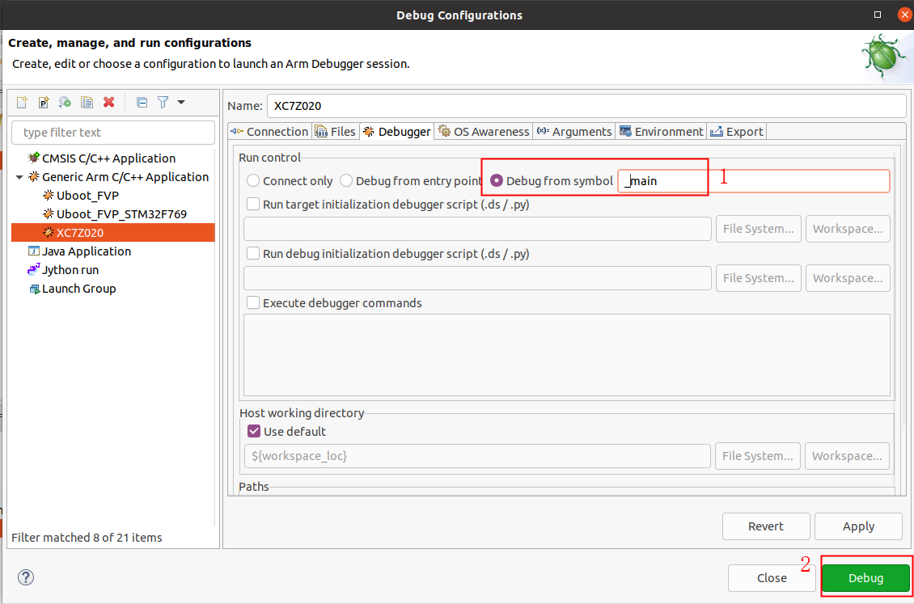This screenshot has height=604, width=914.
Task: Click the funnel filter icon
Action: coord(163,103)
